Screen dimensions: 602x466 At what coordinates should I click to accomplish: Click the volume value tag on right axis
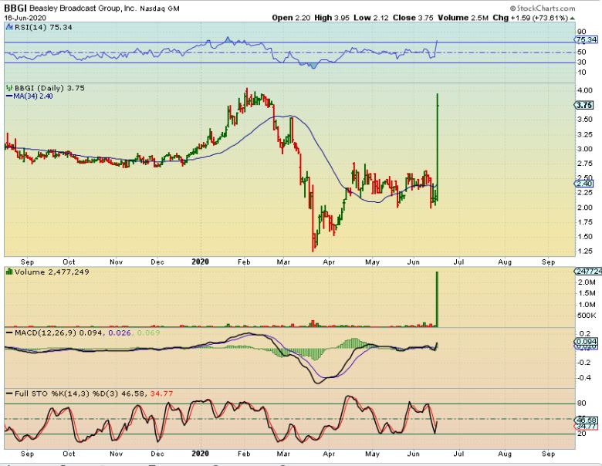click(586, 272)
